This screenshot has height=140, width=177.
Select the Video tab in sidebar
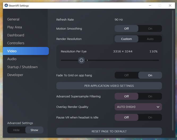[x=26, y=51]
